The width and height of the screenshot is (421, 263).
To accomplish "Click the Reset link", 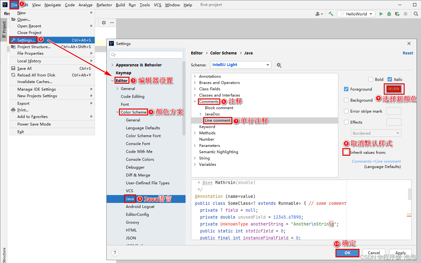I will (408, 53).
